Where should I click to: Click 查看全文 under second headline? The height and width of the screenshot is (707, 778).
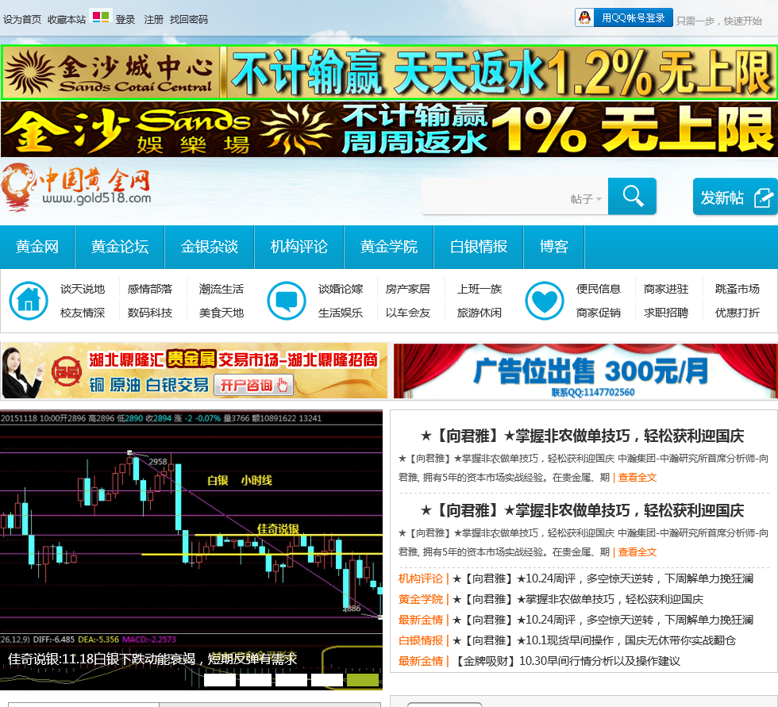coord(637,551)
